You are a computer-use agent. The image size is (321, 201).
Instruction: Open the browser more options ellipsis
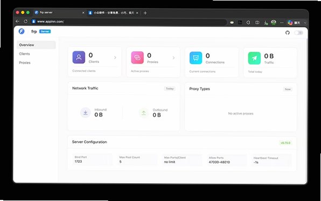pyautogui.click(x=282, y=23)
